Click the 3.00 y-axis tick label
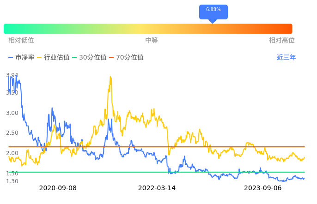 click(x=12, y=113)
